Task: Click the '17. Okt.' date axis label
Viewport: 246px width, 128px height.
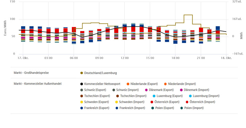Action: click(23, 58)
